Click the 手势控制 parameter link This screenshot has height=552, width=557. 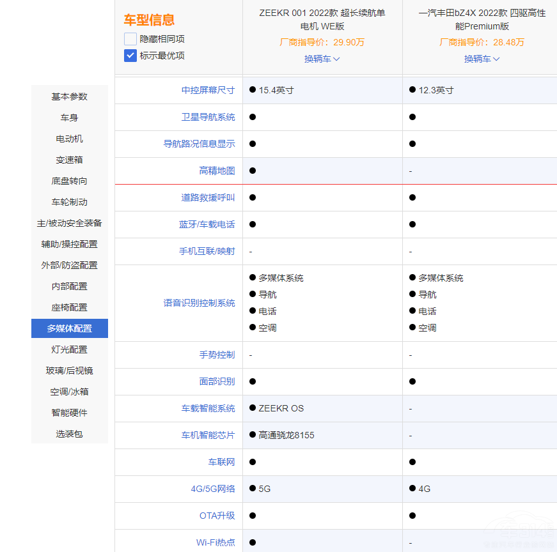click(217, 355)
